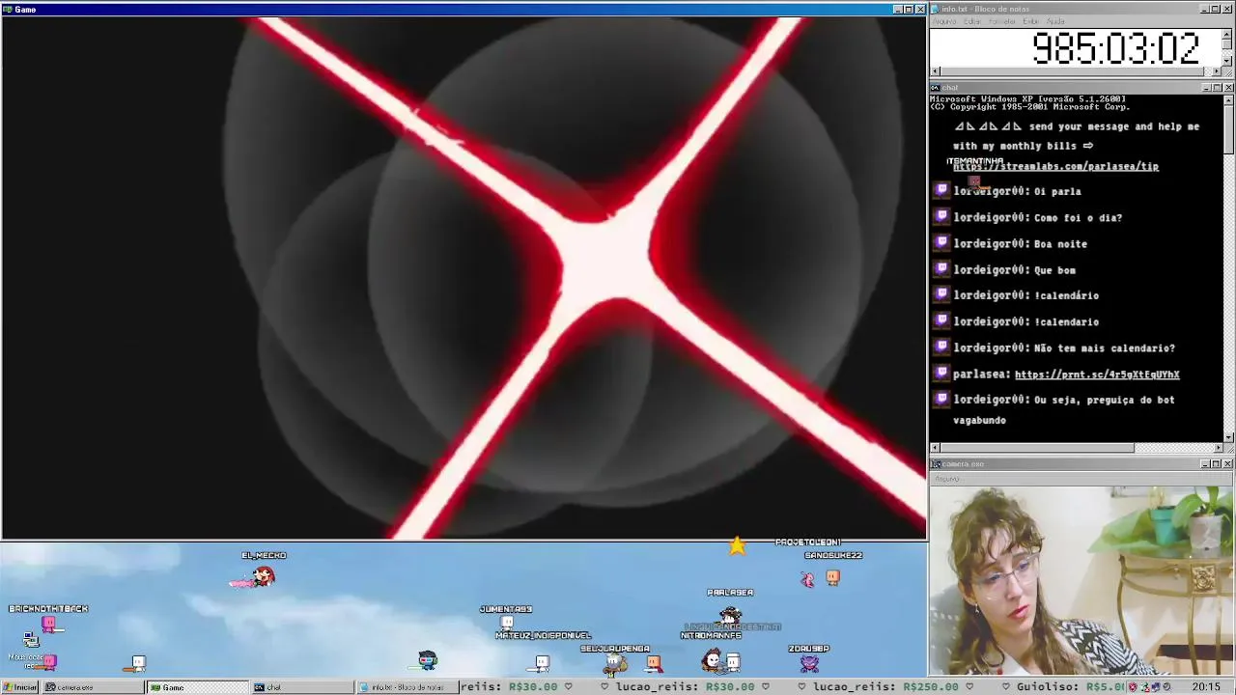Viewport: 1236px width, 695px height.
Task: Switch to Game in the taskbar
Action: [x=197, y=687]
